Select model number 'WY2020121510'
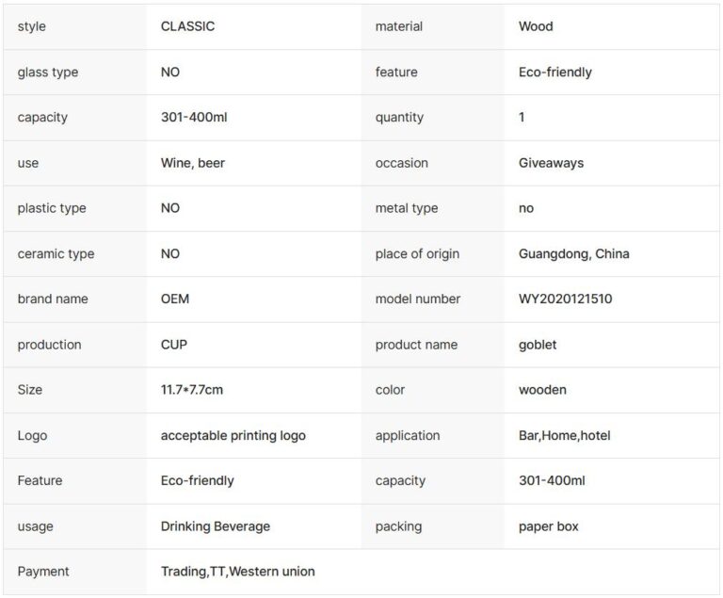This screenshot has width=723, height=598. coord(565,299)
